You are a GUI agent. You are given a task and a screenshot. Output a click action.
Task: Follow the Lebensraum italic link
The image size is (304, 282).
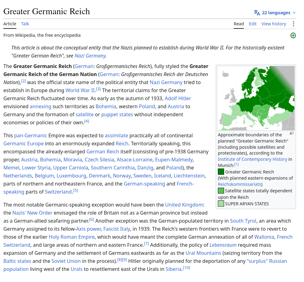223,245
